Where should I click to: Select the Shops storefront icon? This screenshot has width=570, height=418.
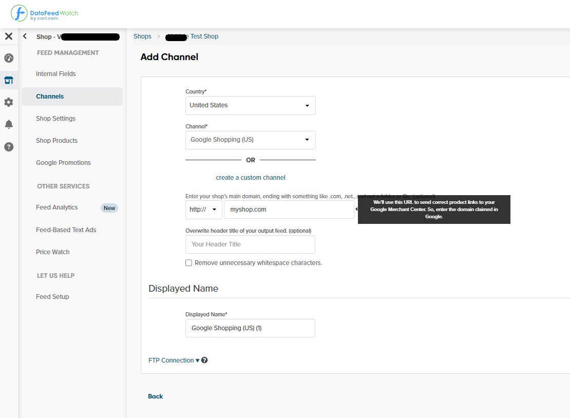click(x=8, y=80)
